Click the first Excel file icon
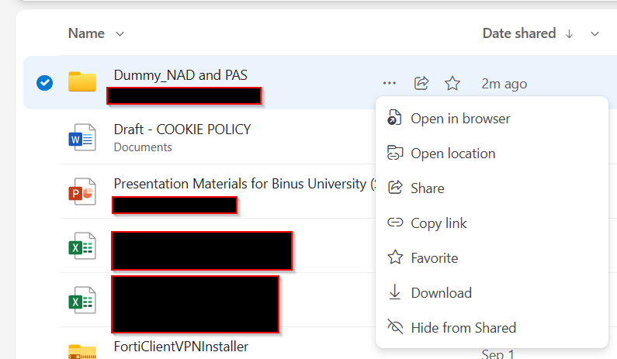Viewport: 617px width, 359px height. [x=81, y=246]
